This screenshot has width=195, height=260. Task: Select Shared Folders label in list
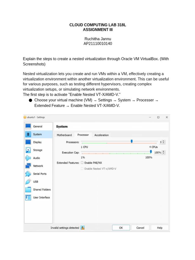42,189
